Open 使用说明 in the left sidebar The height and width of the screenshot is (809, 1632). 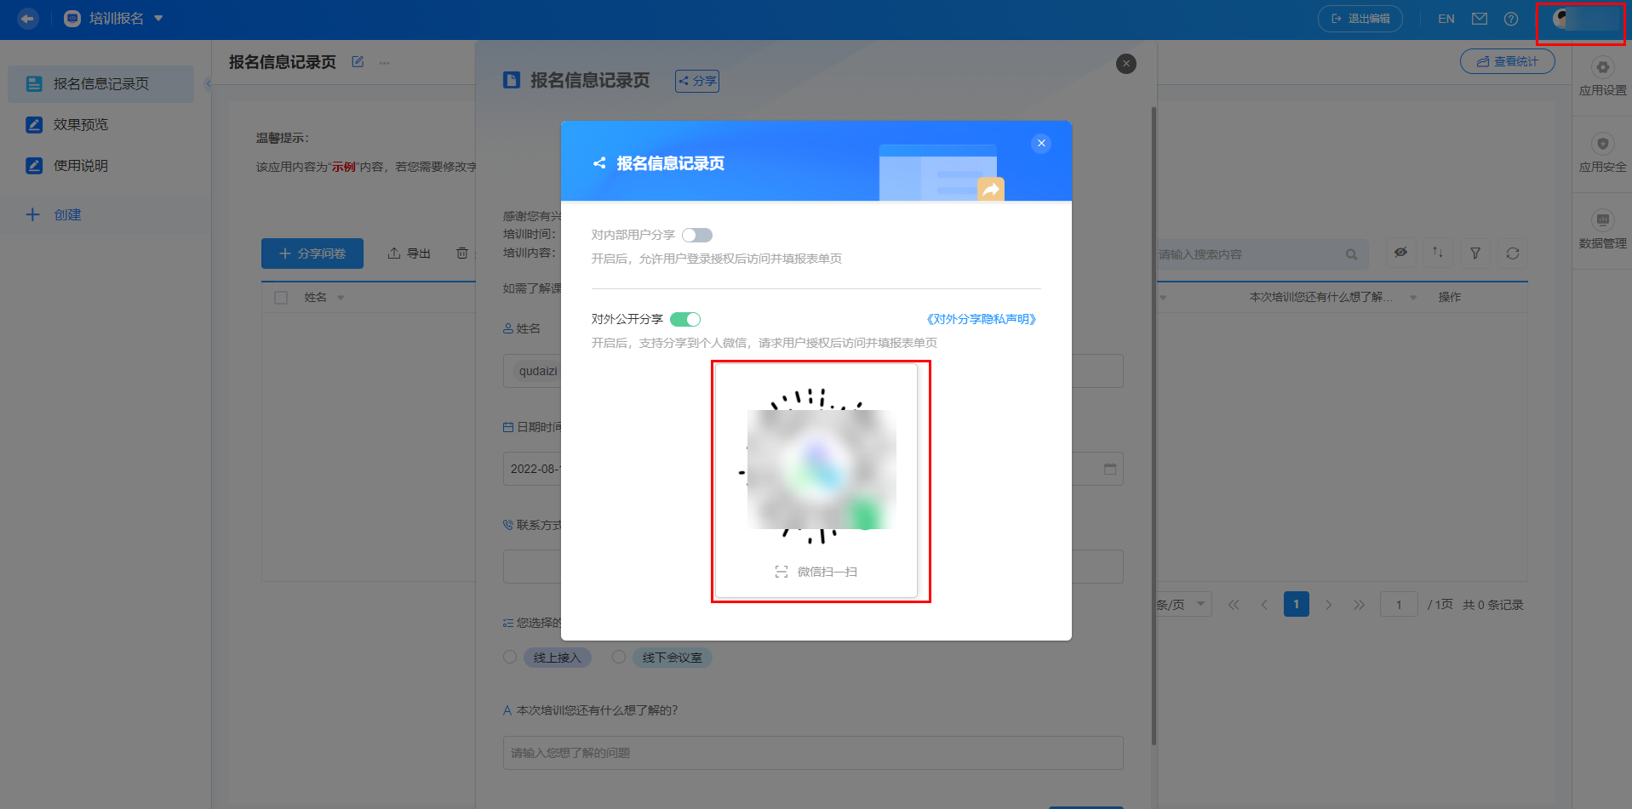tap(81, 165)
